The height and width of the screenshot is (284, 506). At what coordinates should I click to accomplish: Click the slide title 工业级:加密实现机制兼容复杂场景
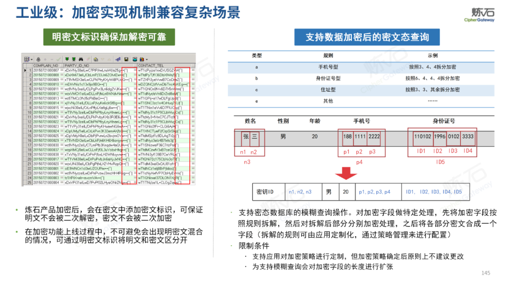[x=128, y=13]
